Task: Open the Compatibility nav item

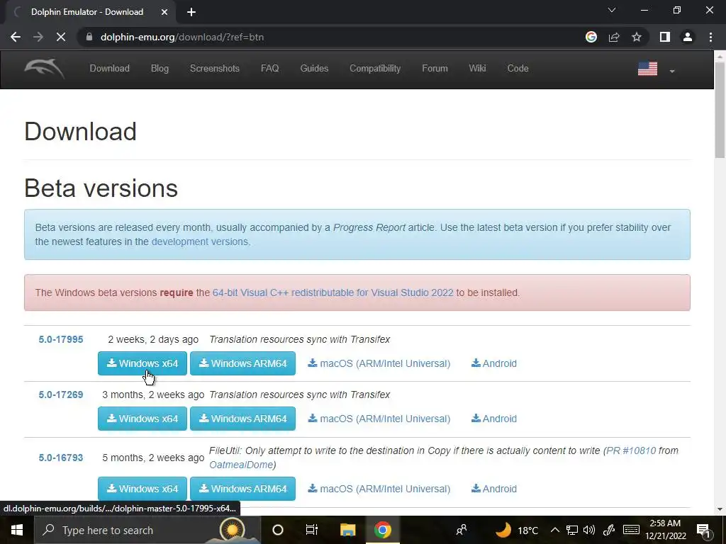Action: point(375,69)
